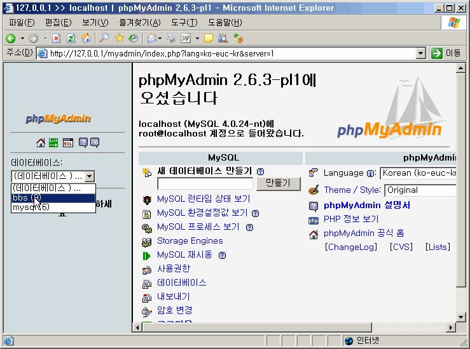
Task: Click the info icon beside Language
Action: click(371, 173)
